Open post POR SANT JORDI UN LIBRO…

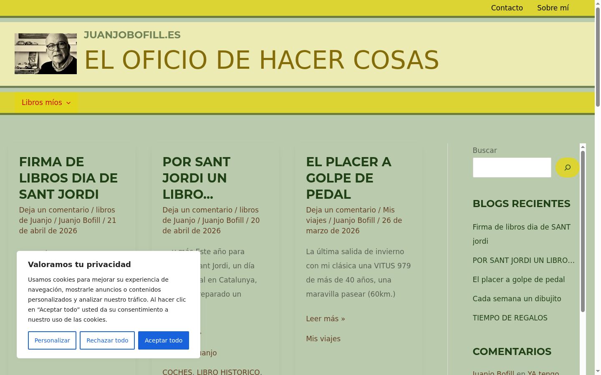(x=196, y=178)
